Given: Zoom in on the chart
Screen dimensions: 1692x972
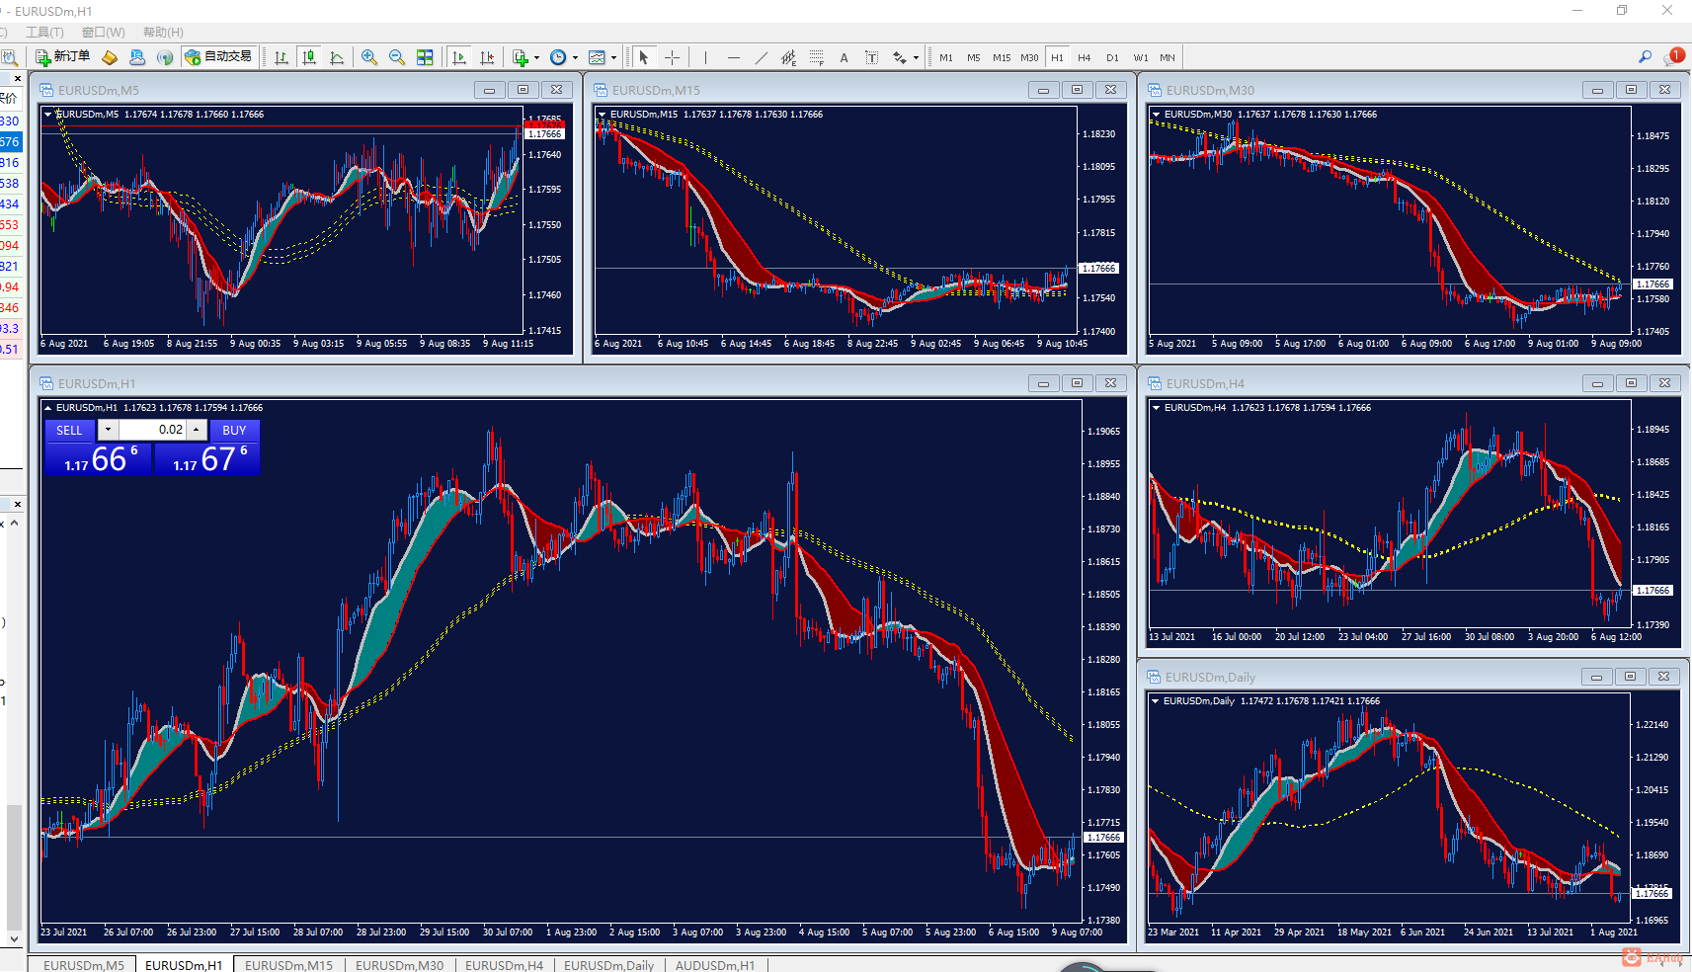Looking at the screenshot, I should [x=369, y=57].
